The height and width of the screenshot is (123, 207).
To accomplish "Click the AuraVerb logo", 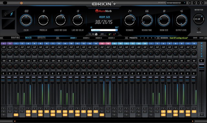I will click(103, 11).
